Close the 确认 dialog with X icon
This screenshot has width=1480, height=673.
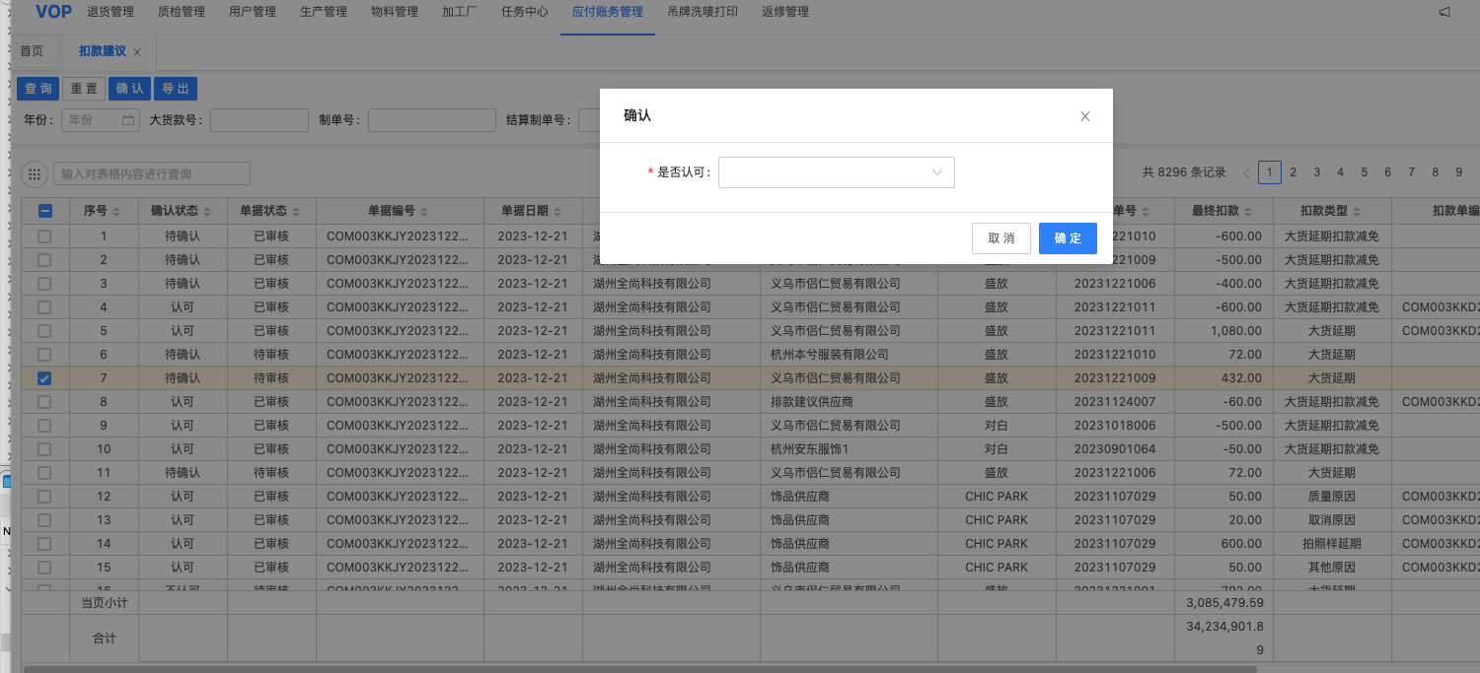(1084, 116)
